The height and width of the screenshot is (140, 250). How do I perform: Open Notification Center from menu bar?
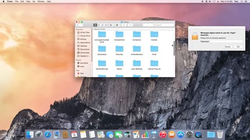pyautogui.click(x=246, y=2)
